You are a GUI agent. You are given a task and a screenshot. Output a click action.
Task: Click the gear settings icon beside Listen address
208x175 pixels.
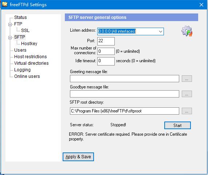coord(187,31)
